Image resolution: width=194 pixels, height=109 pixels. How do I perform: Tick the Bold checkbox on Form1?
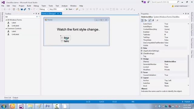pyautogui.click(x=62, y=38)
